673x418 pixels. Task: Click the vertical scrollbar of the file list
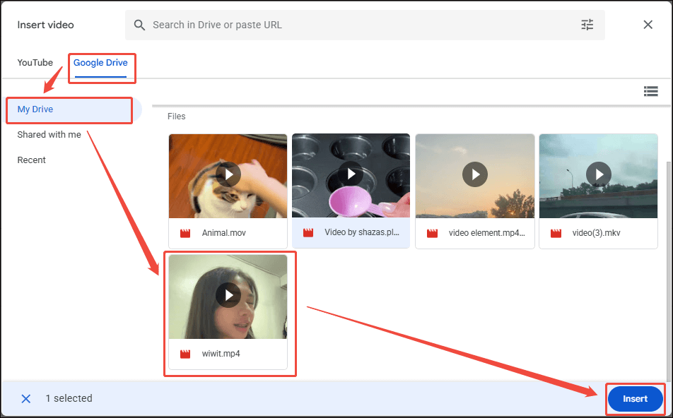[x=668, y=270]
